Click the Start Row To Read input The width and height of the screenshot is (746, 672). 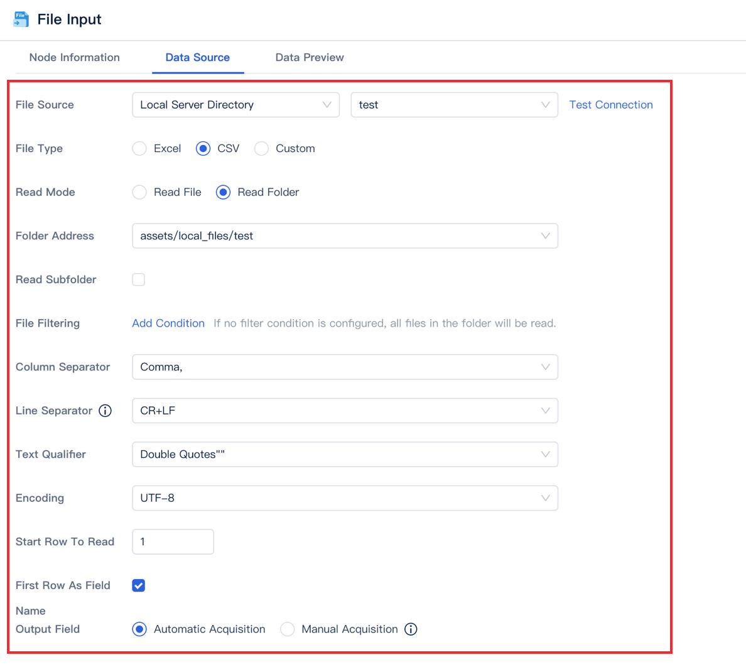pyautogui.click(x=173, y=541)
